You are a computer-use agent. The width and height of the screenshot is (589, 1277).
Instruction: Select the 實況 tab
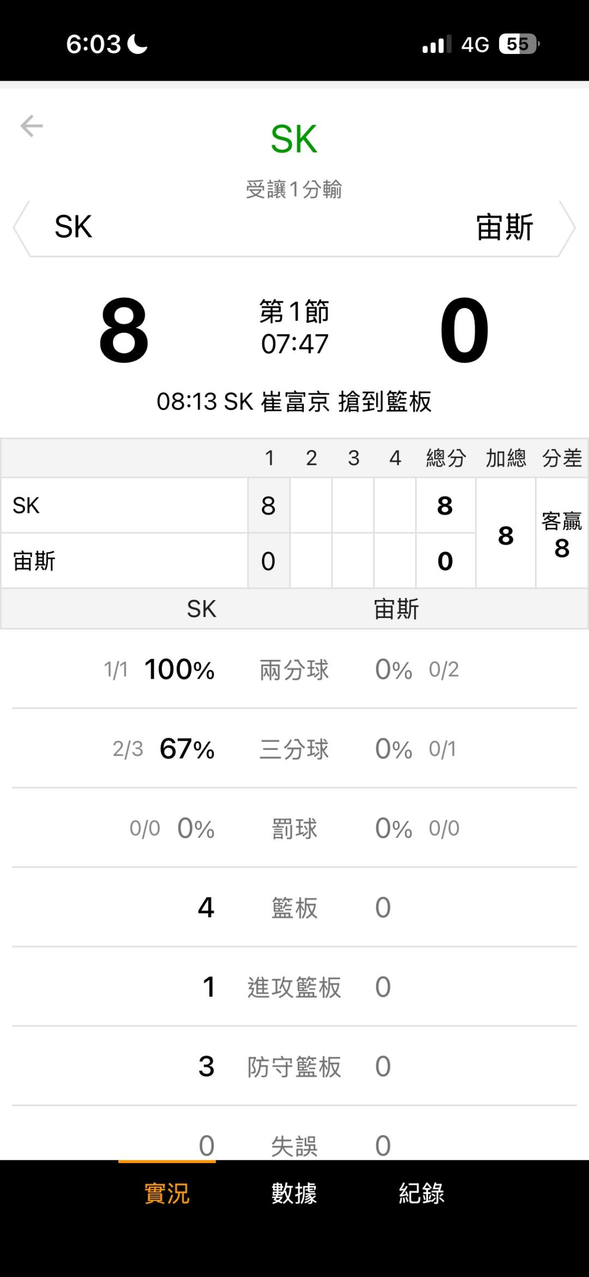[x=167, y=1193]
